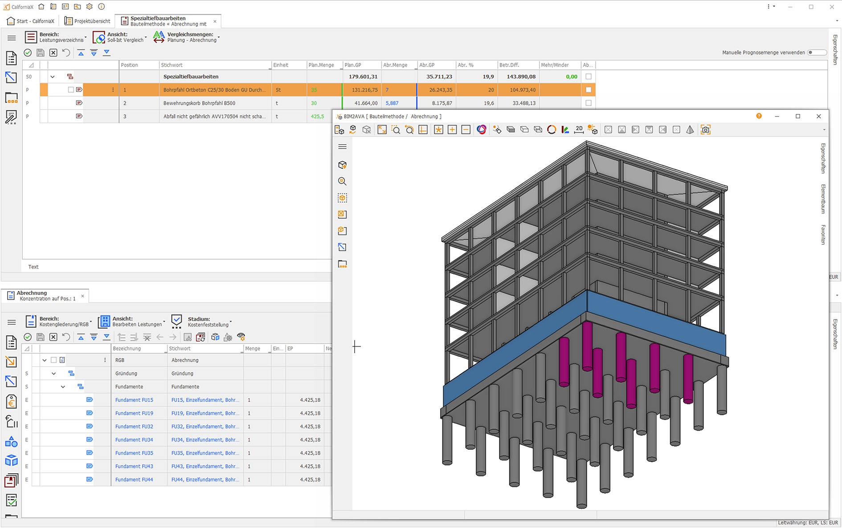The image size is (842, 528).
Task: Tick the checkbox in the Bohrpfahl Ortbeton row
Action: point(589,90)
